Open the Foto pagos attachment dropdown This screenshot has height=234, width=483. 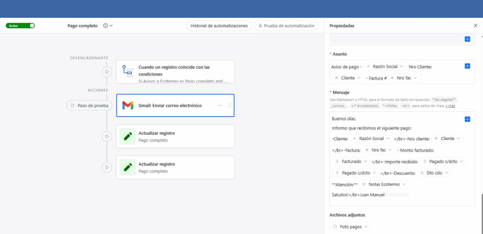(x=367, y=227)
